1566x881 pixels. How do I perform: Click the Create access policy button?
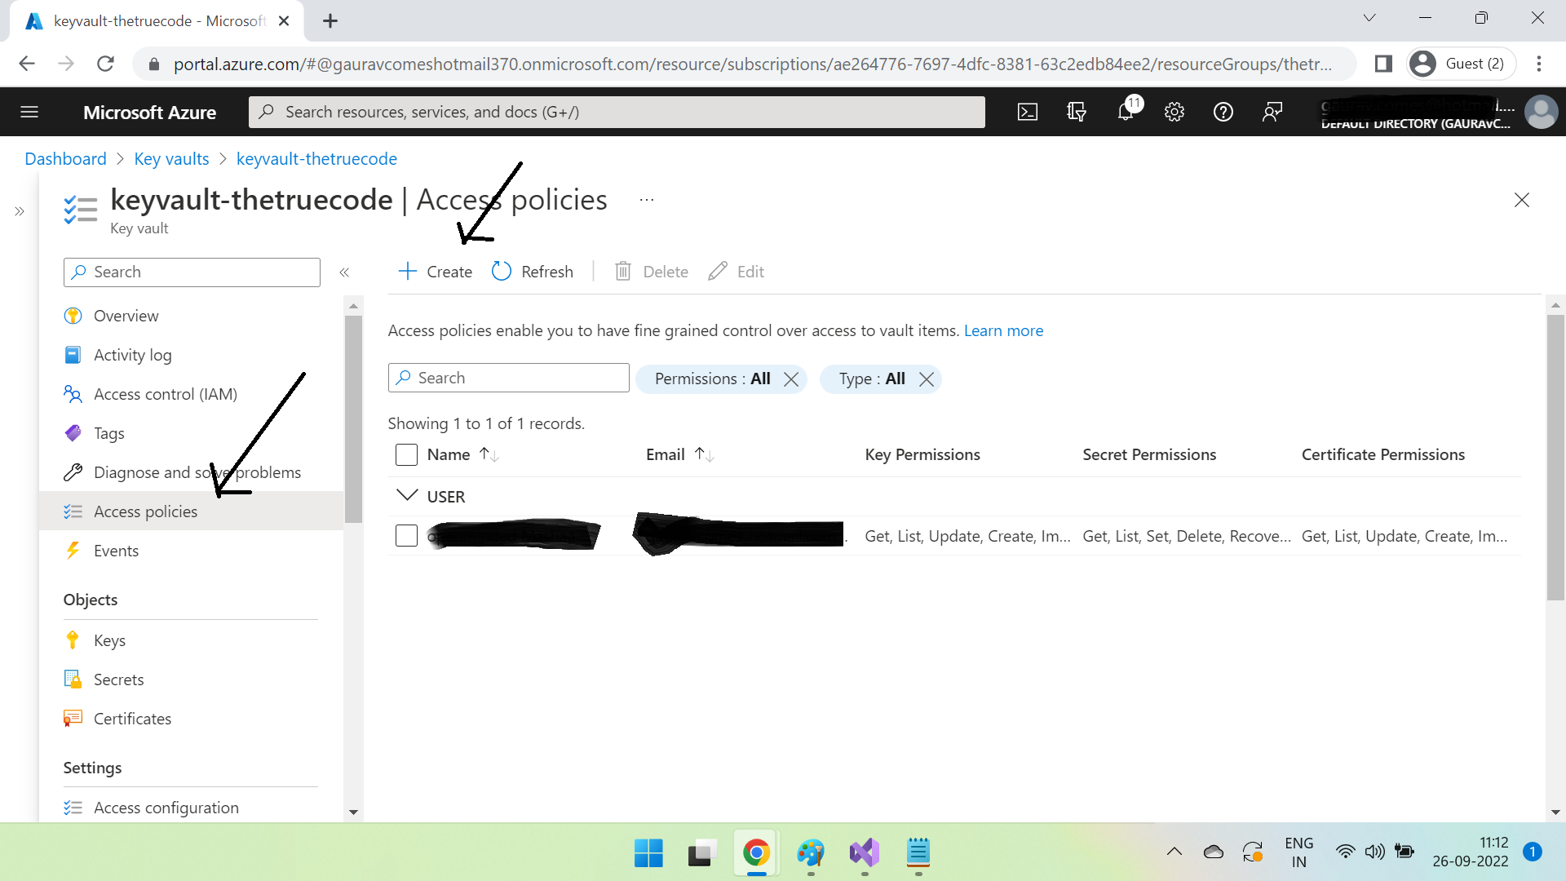click(435, 272)
